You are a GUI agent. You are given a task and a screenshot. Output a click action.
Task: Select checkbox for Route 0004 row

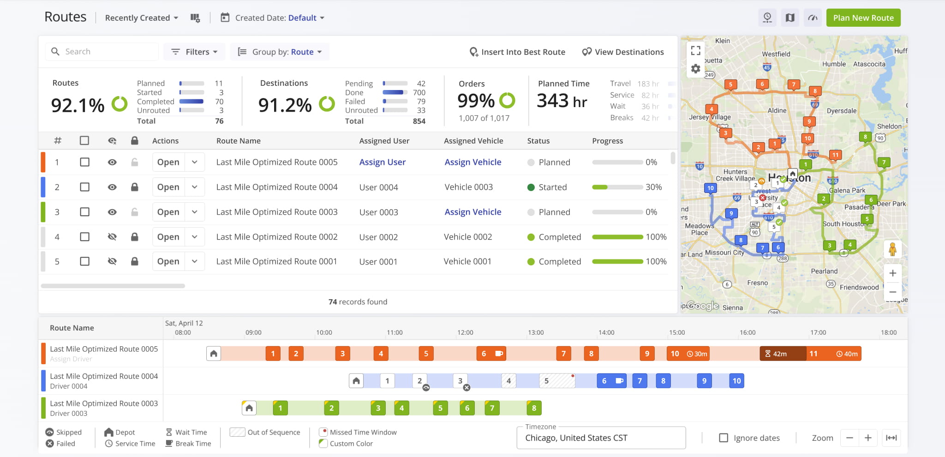[84, 187]
